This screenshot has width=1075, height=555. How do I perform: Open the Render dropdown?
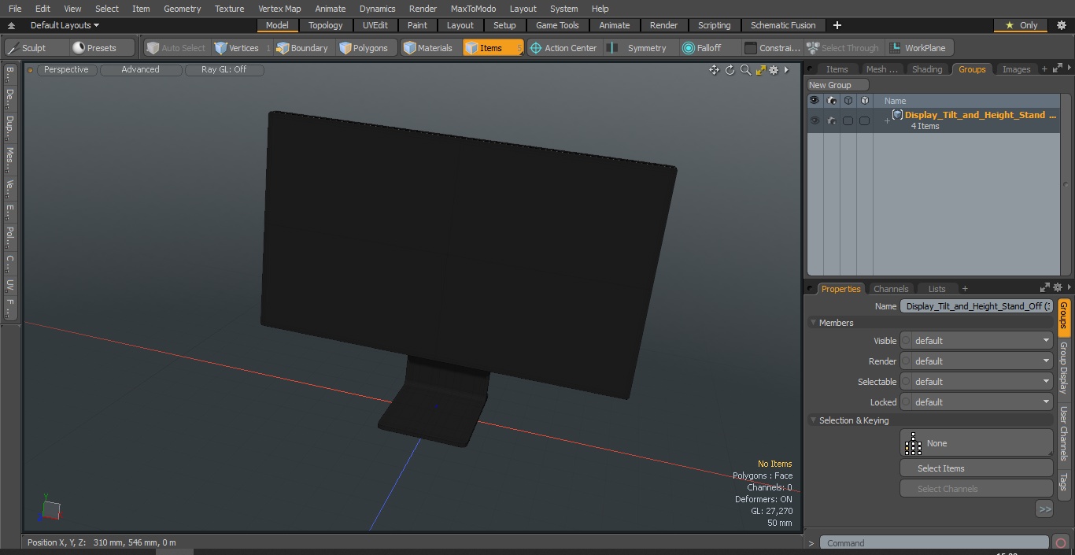click(x=977, y=361)
